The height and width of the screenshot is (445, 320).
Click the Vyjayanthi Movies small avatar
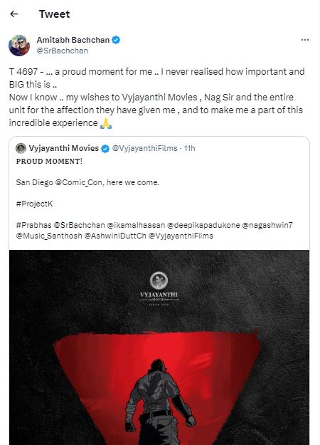click(21, 148)
